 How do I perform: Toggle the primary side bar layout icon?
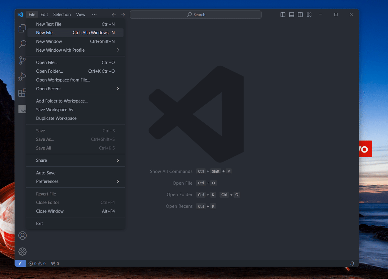tap(283, 15)
